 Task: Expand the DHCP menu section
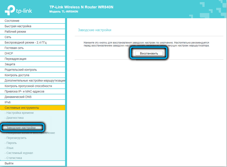(x=9, y=53)
